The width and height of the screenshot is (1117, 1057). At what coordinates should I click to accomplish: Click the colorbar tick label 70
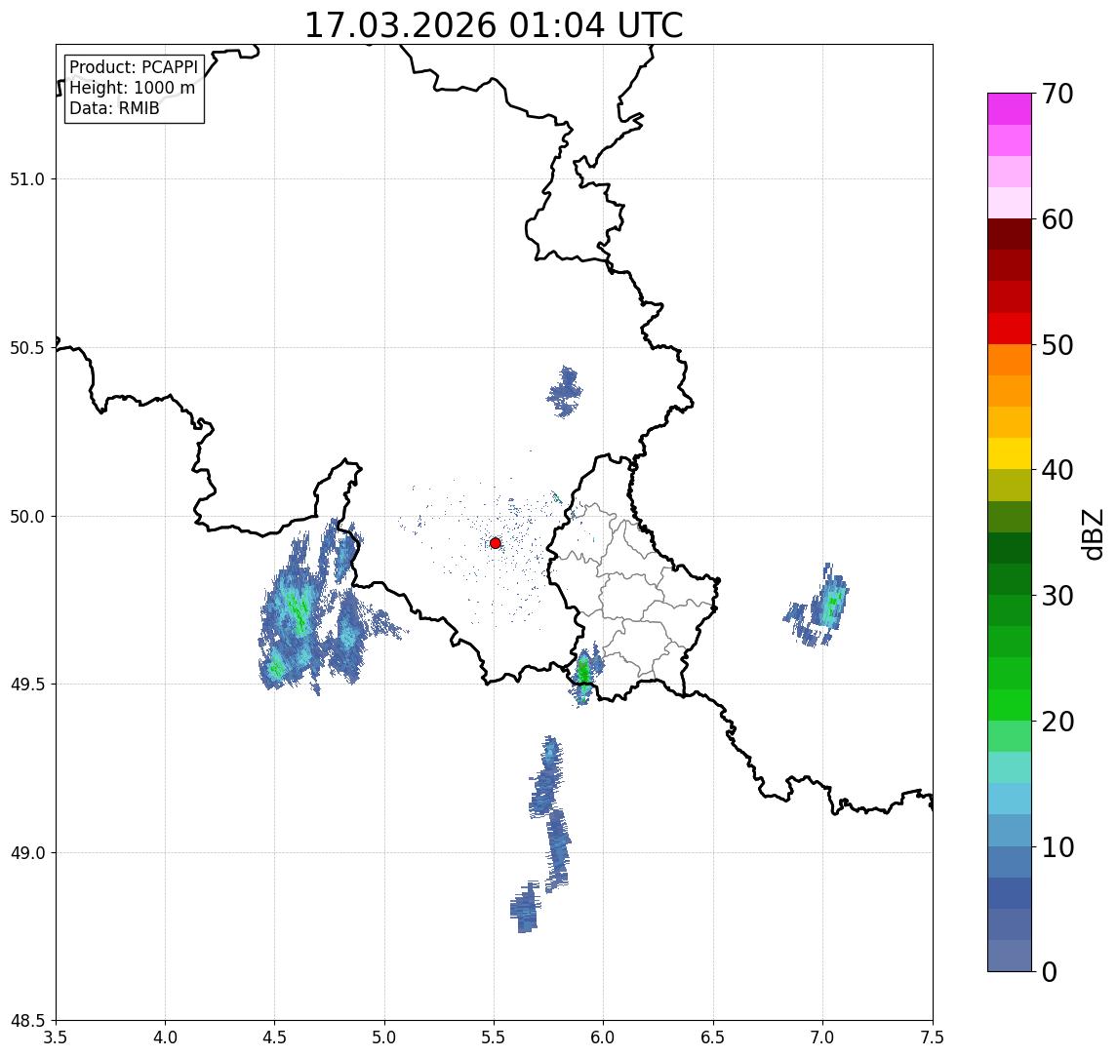pos(1057,94)
